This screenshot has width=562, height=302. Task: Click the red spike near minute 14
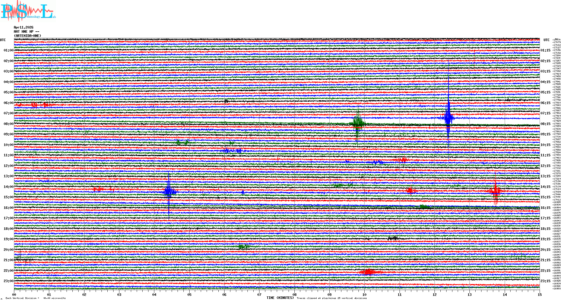tap(495, 191)
